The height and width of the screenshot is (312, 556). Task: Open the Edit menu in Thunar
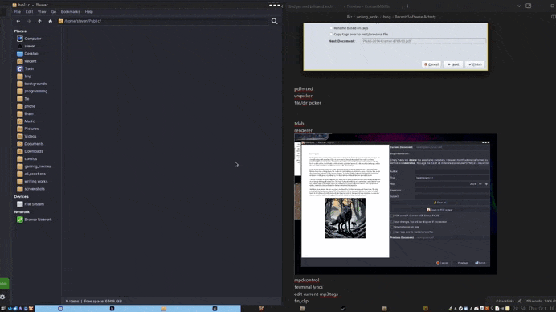(29, 12)
